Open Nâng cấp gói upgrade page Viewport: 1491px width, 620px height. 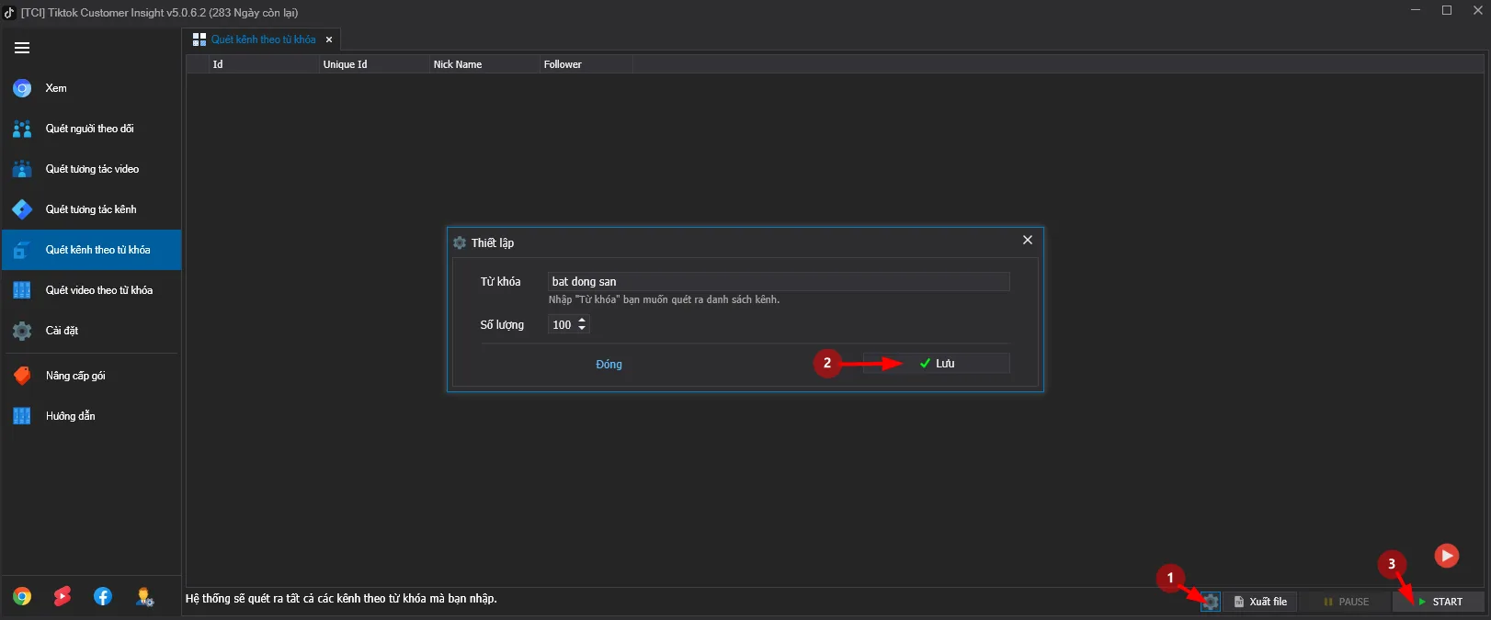(x=91, y=376)
